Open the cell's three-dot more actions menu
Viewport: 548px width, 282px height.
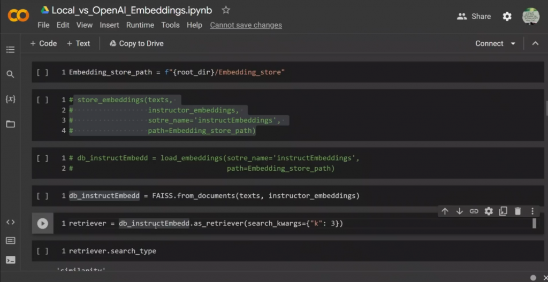(532, 211)
